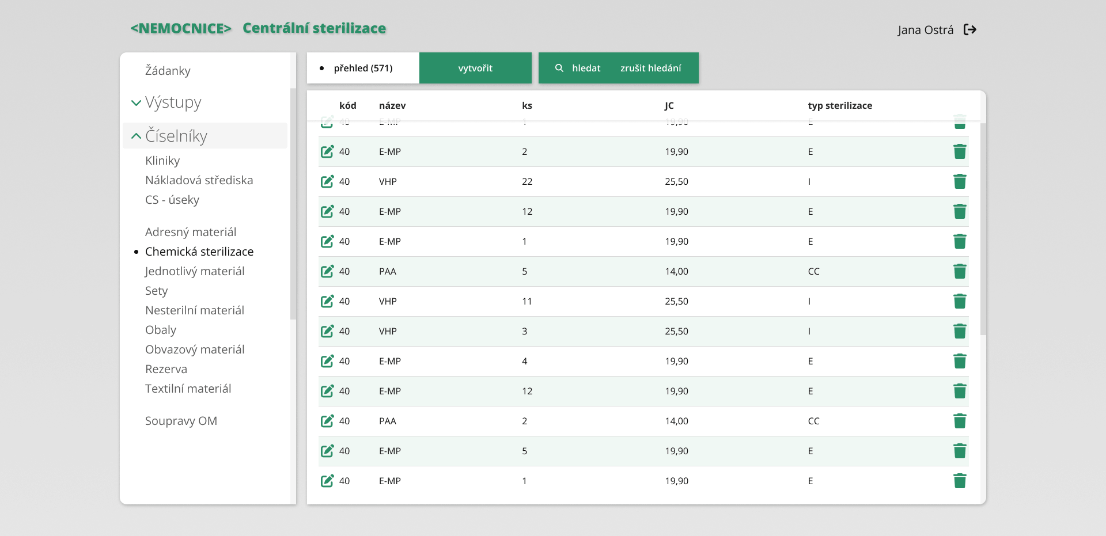Click the logout icon beside Jana Ostrá
The width and height of the screenshot is (1106, 536).
pos(970,29)
